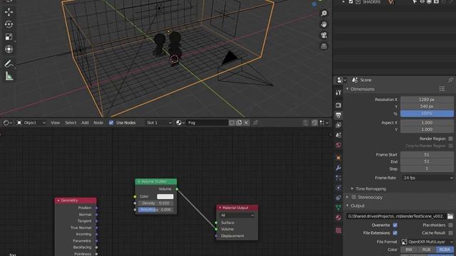Open Material Output target All dropdown
Viewport: 456px width, 256px height.
point(237,215)
